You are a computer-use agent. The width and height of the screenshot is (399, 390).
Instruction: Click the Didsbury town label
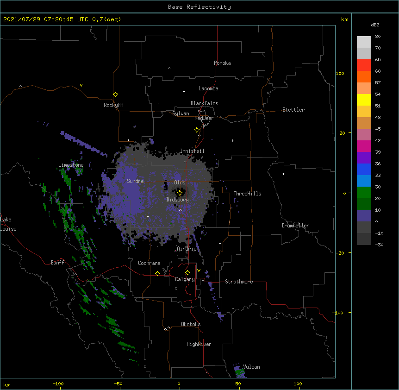click(x=177, y=200)
